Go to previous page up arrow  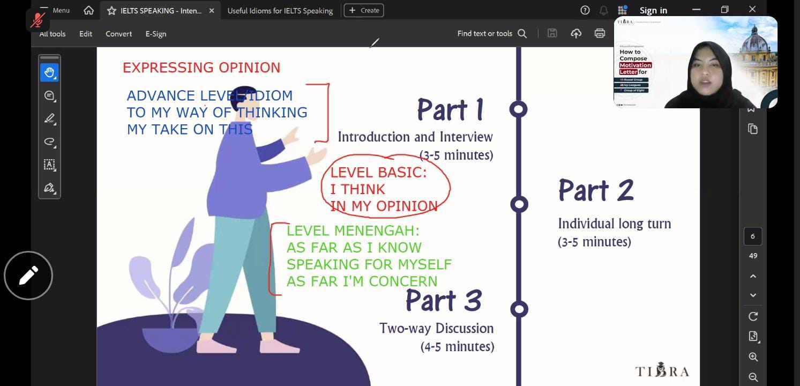[x=753, y=276]
